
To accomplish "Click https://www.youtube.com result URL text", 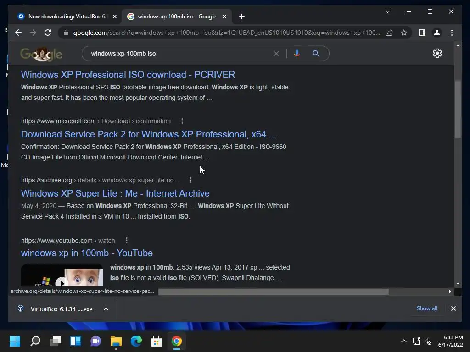I will 56,240.
